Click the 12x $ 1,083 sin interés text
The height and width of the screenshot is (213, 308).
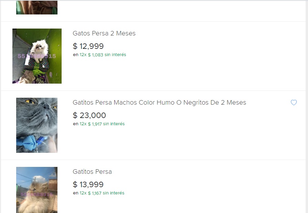103,55
